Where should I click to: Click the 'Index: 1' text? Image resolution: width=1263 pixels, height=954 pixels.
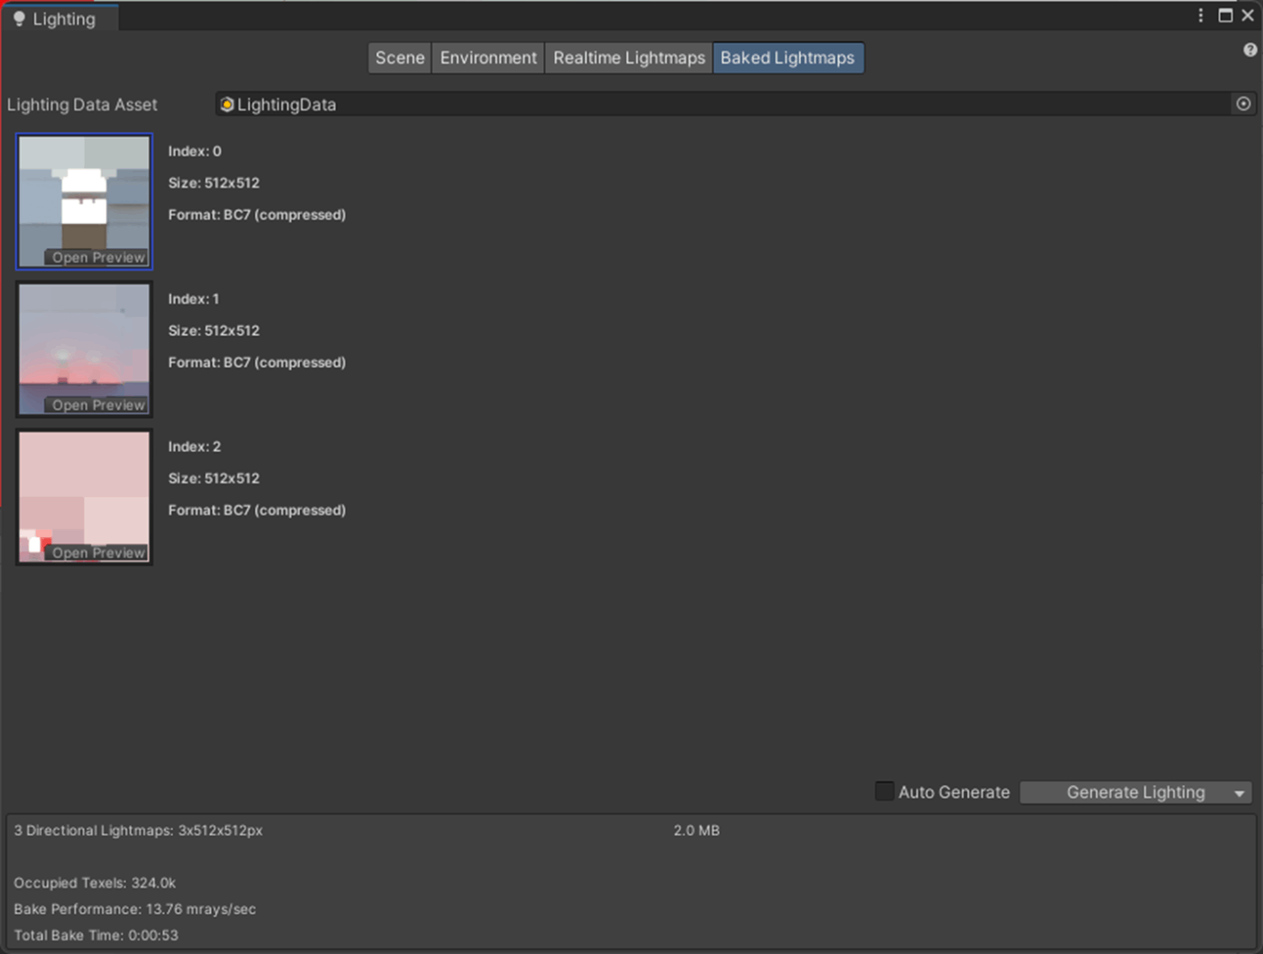194,299
